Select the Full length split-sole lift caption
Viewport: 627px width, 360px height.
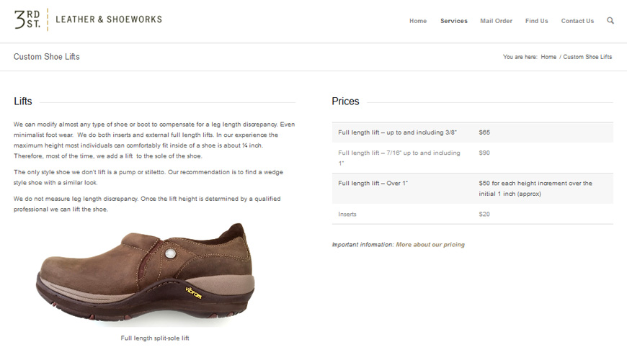(x=155, y=338)
